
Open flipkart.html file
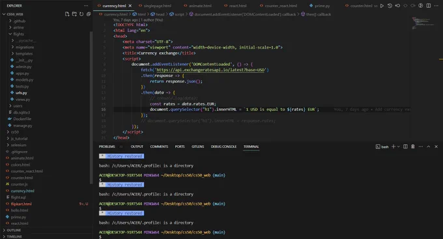[21, 204]
